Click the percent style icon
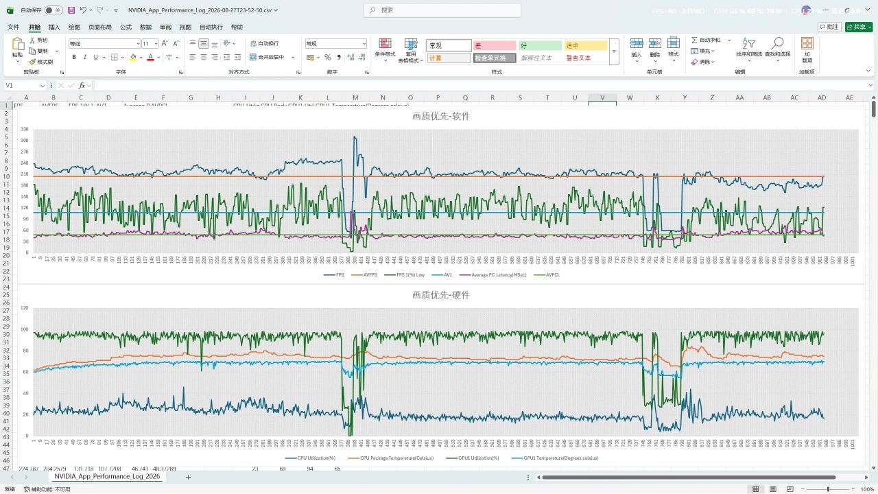This screenshot has height=494, width=878. [x=328, y=57]
